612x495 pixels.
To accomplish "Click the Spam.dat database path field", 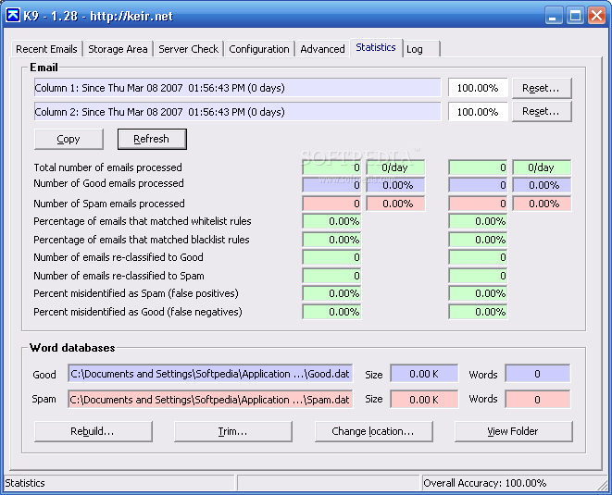I will [210, 400].
